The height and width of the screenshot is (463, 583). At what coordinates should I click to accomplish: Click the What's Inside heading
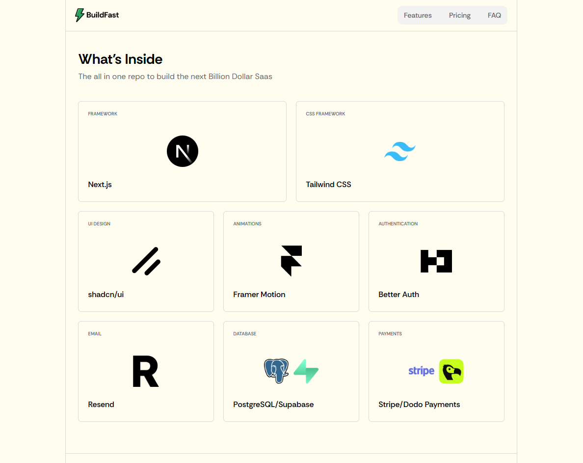120,59
